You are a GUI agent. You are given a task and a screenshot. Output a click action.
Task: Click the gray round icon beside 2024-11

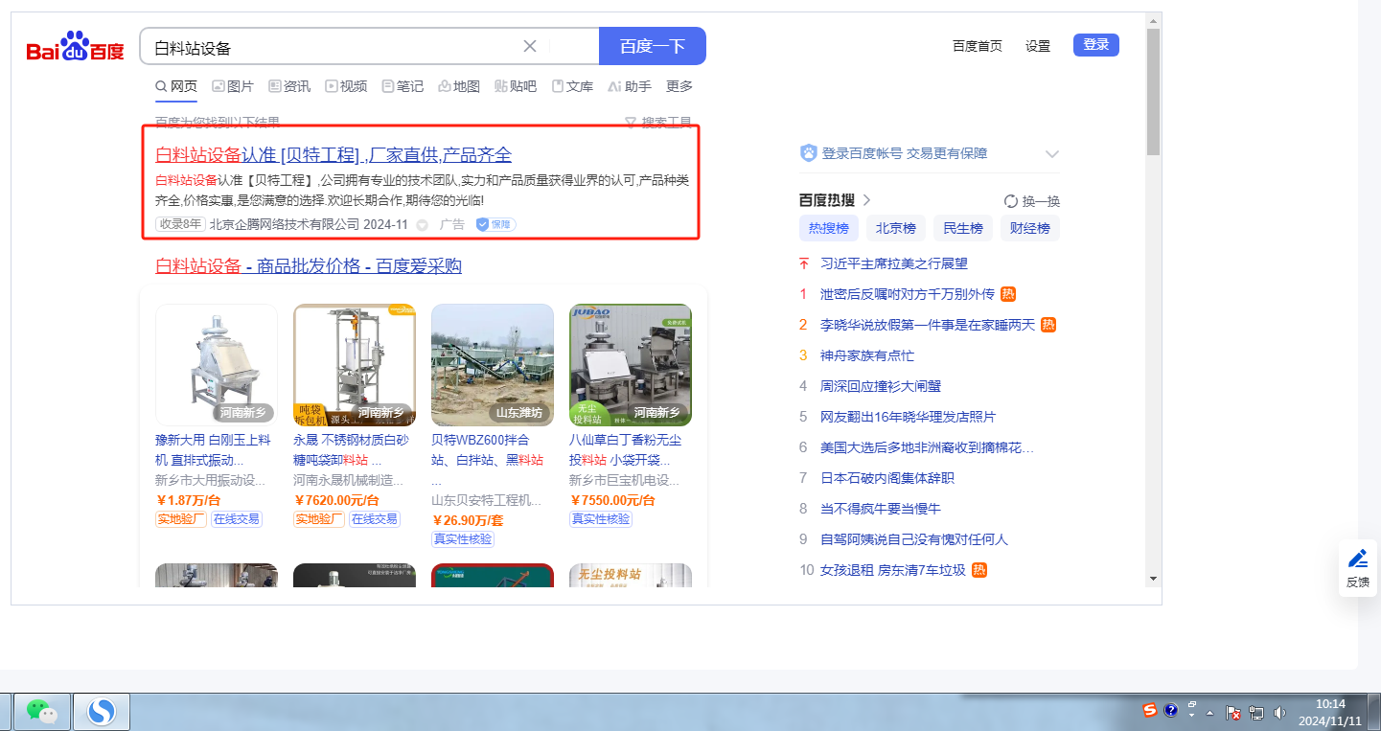(x=423, y=225)
